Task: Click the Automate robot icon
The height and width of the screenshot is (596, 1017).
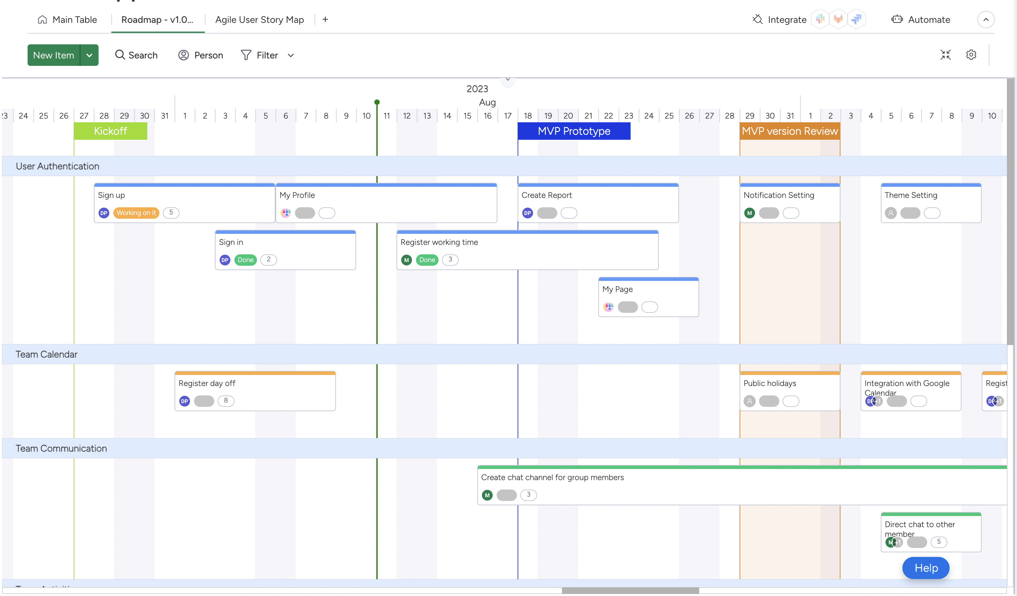Action: coord(897,19)
